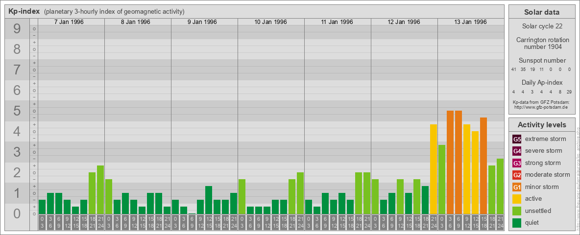Select the light green unsettled swatch
This screenshot has width=580, height=235.
click(x=517, y=211)
